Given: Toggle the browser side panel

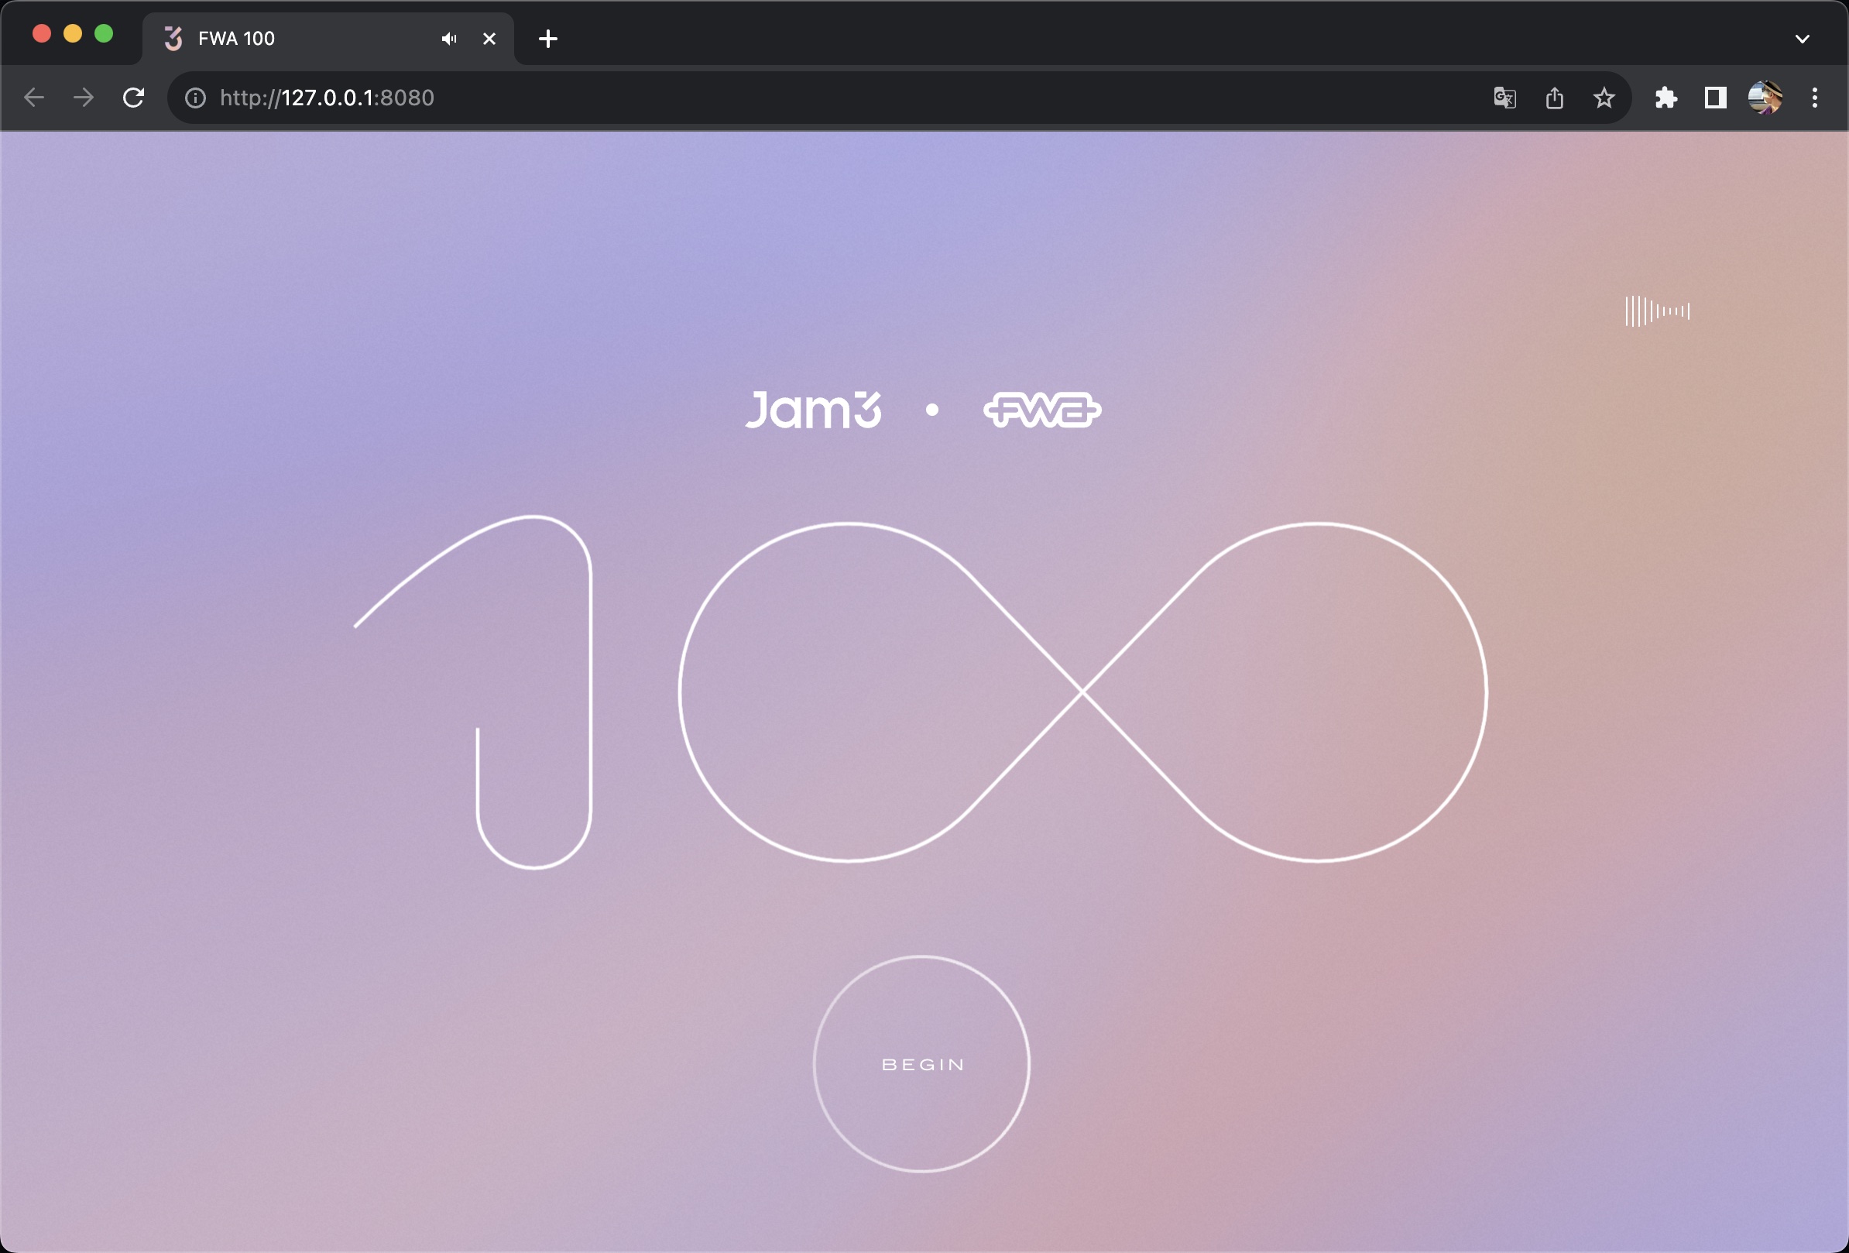Looking at the screenshot, I should pos(1714,98).
